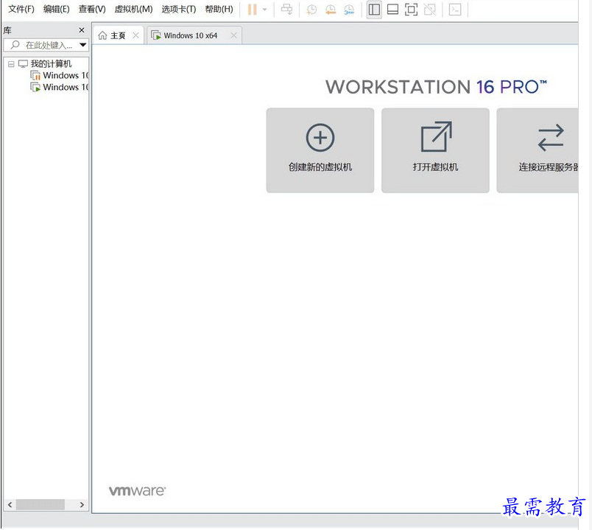
Task: Click the library scroll right arrow
Action: pyautogui.click(x=82, y=505)
